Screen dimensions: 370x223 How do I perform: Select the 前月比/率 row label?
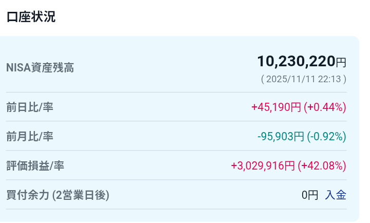[30, 137]
